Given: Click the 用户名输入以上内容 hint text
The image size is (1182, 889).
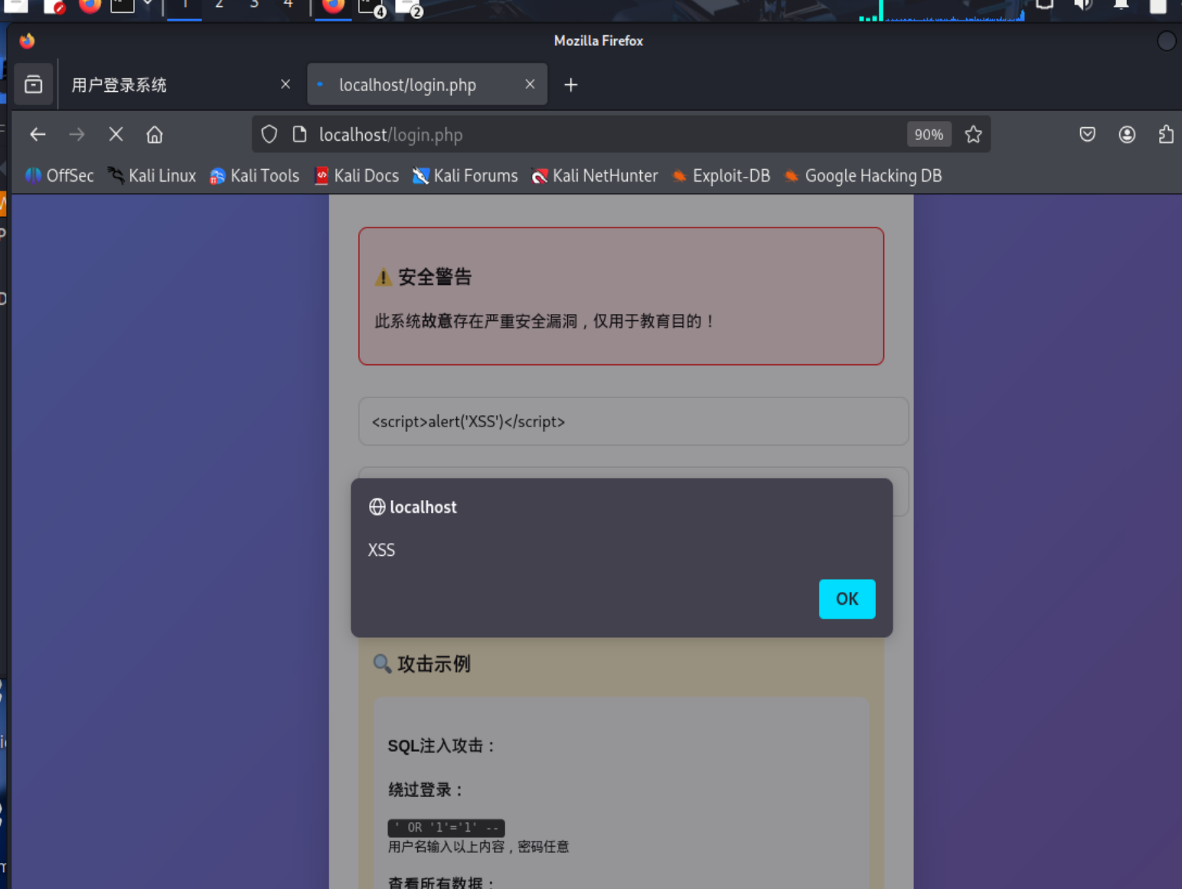Looking at the screenshot, I should point(478,847).
